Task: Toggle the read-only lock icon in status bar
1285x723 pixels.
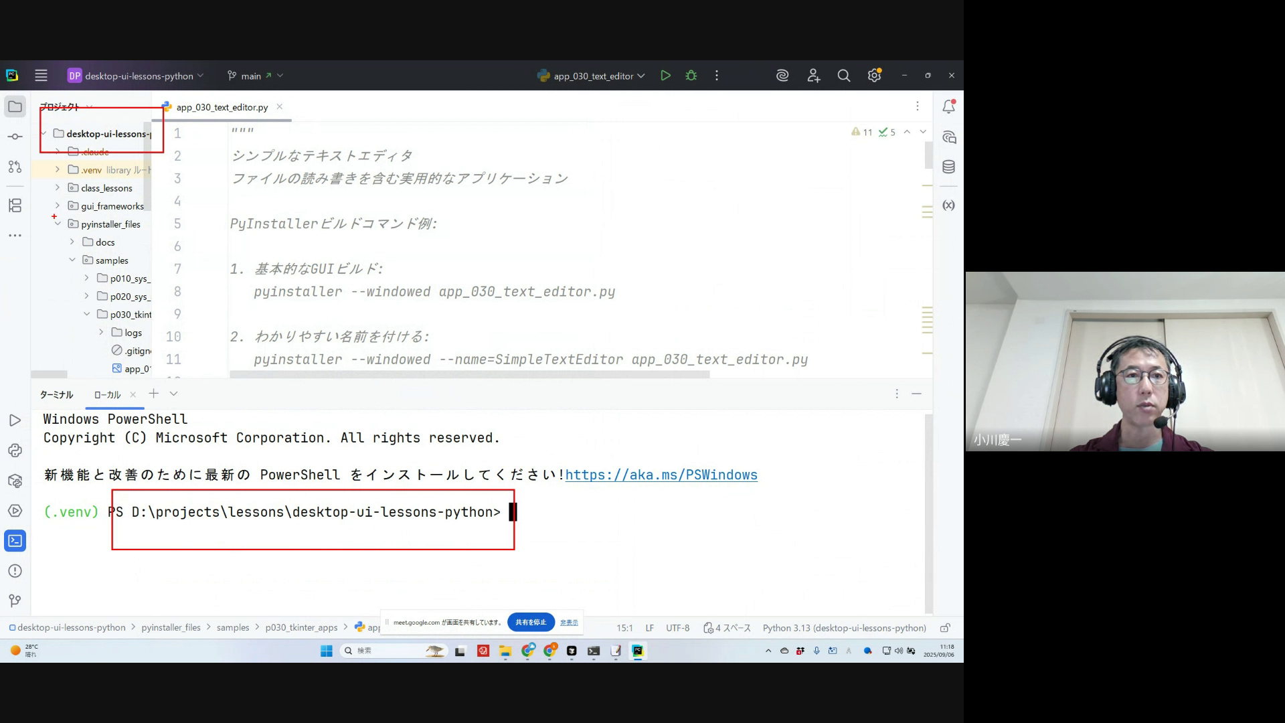Action: tap(945, 628)
